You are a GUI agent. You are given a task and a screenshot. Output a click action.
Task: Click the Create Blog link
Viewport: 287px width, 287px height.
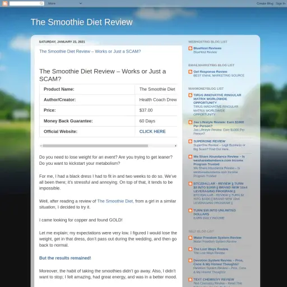tap(265, 3)
